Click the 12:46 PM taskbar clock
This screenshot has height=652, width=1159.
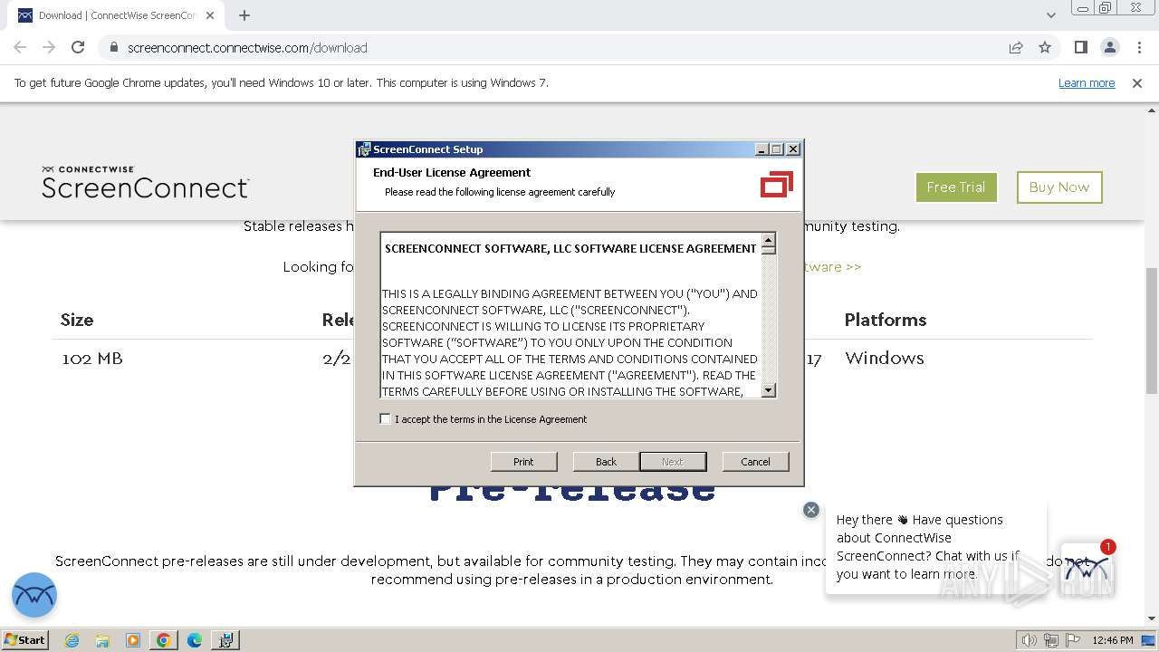tap(1113, 640)
